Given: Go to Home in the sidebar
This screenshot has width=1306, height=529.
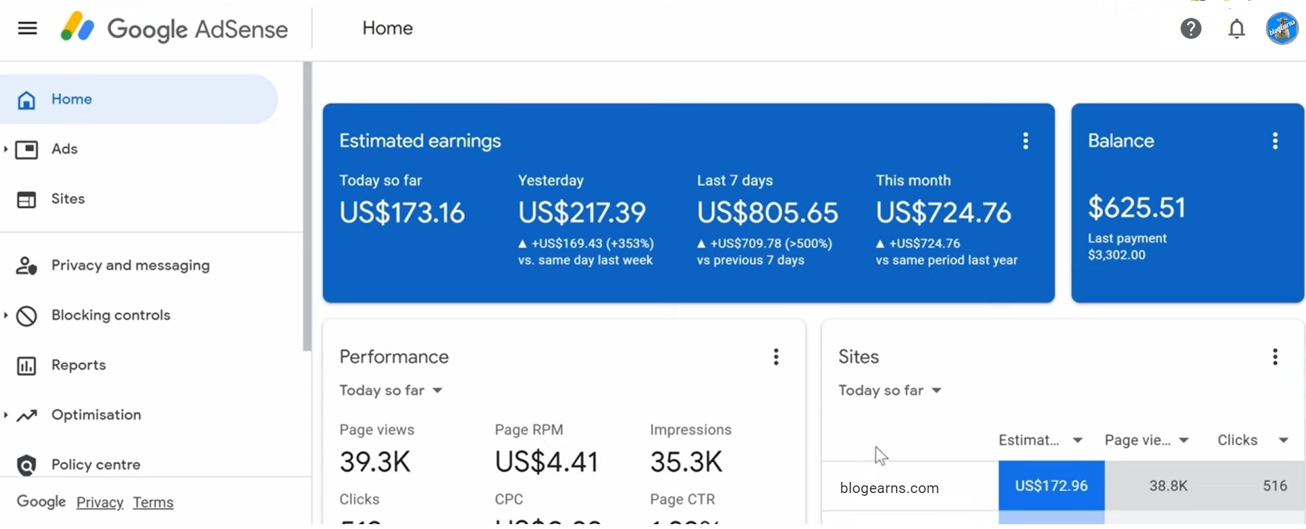Looking at the screenshot, I should [139, 100].
